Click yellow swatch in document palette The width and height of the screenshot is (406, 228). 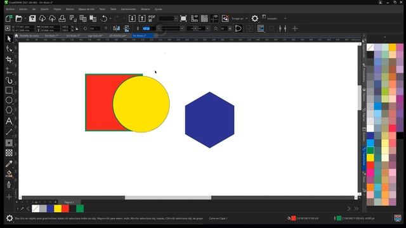(x=58, y=208)
